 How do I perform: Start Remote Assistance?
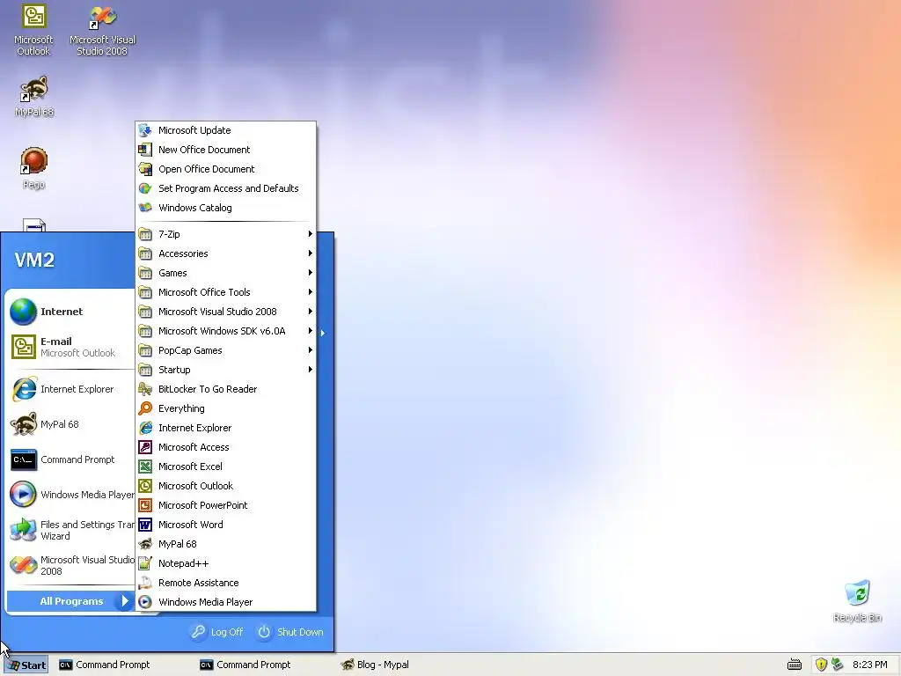(x=226, y=583)
